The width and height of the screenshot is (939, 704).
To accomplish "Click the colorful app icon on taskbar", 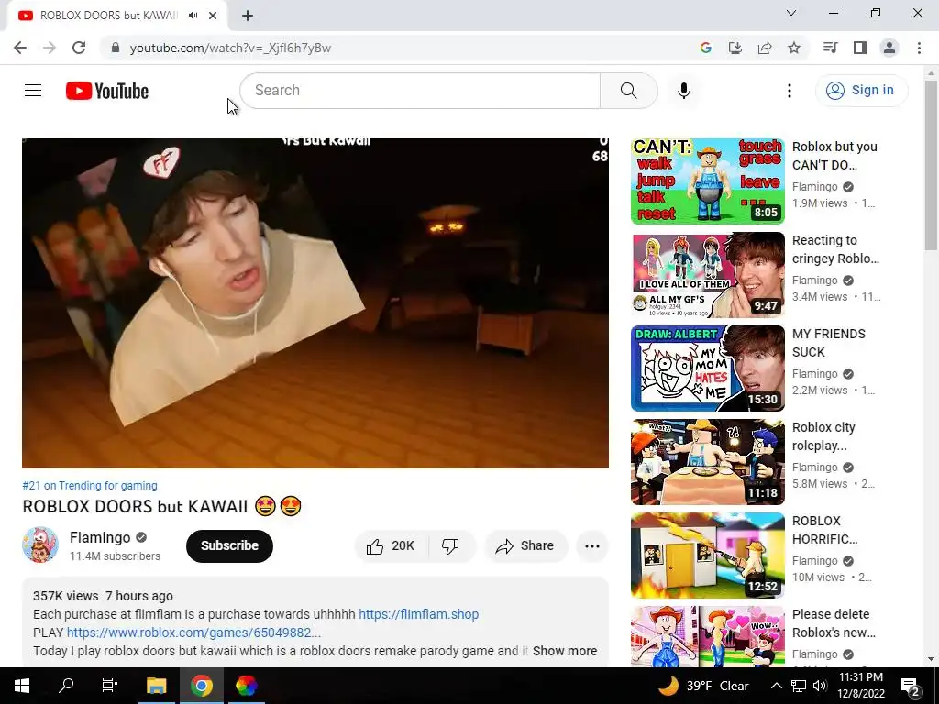I will 246,686.
